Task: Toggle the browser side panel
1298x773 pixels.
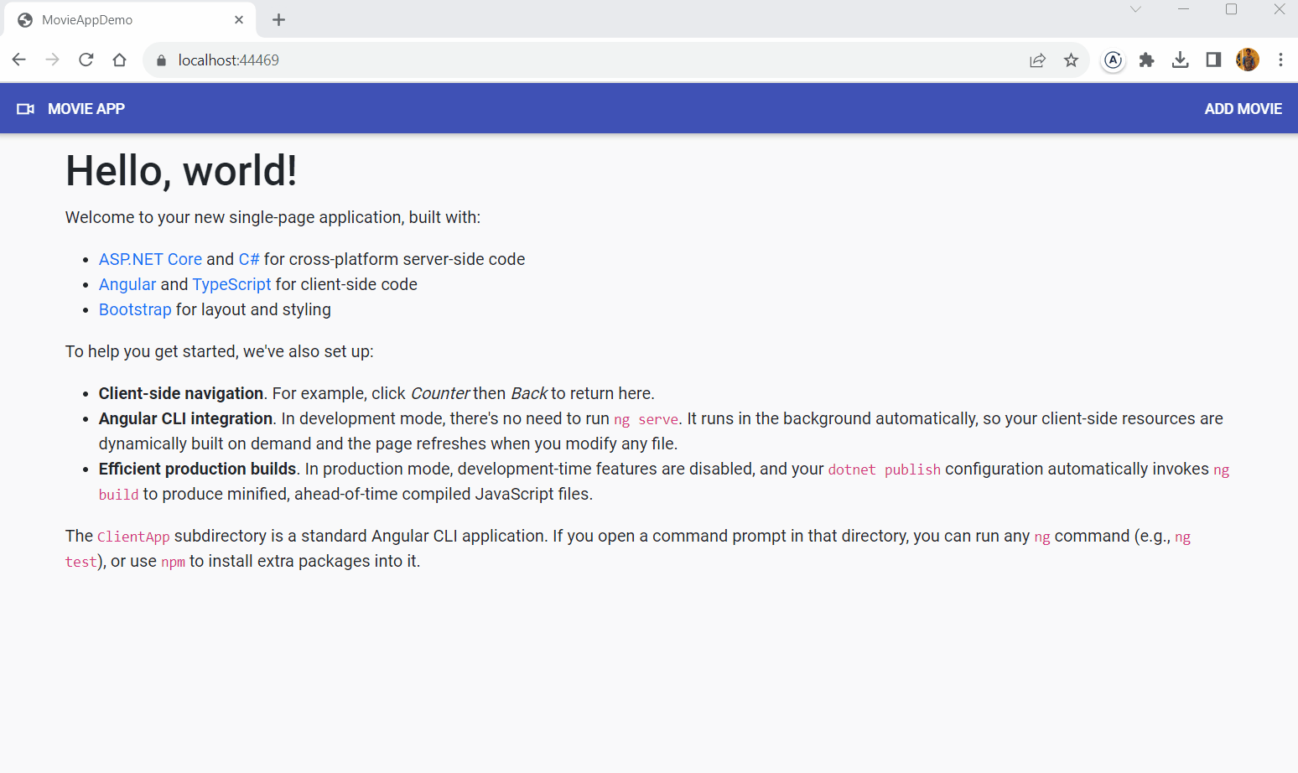Action: 1213,60
